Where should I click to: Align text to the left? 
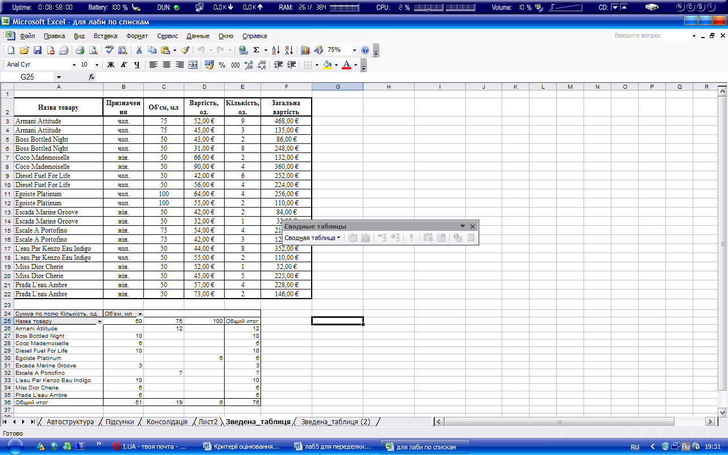pyautogui.click(x=154, y=65)
